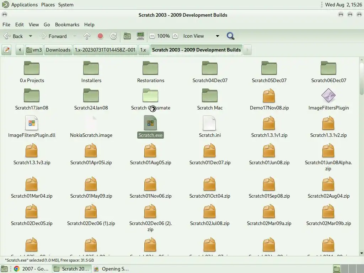Select the Scratch1.3.1v1.zip archive
Viewport: 364px width, 273px height.
coord(269,127)
